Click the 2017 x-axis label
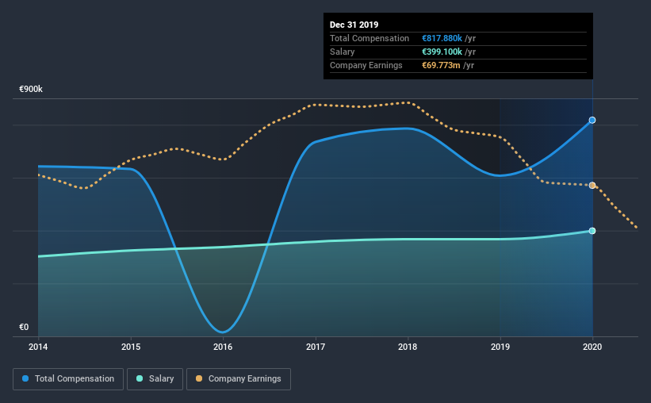651x403 pixels. click(x=316, y=347)
